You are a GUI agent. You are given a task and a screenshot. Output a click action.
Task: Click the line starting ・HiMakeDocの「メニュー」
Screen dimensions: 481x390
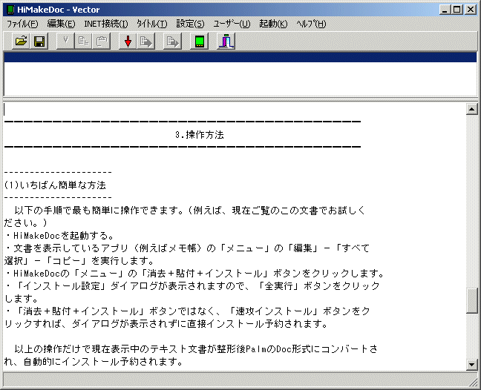[x=194, y=274]
